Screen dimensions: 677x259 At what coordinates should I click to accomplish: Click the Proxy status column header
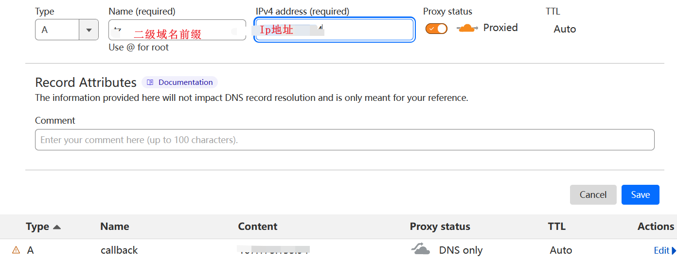[x=440, y=227]
